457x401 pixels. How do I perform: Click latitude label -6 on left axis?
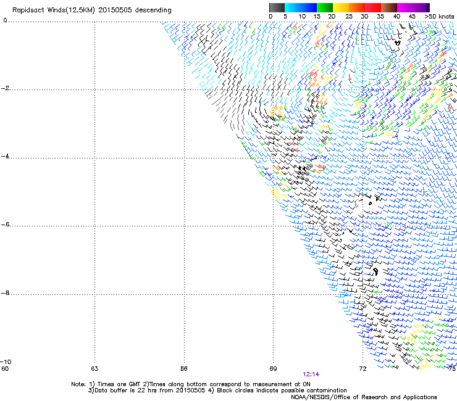point(5,225)
